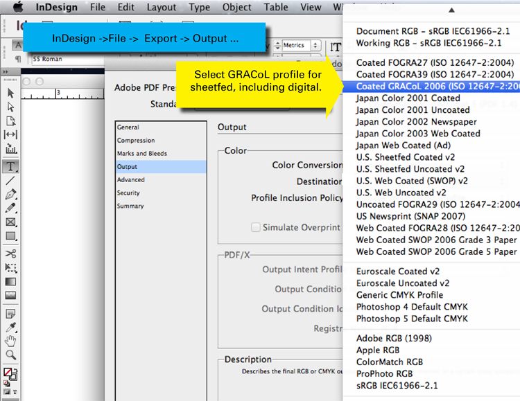The image size is (520, 401).
Task: Select the Advanced export category
Action: (x=161, y=179)
